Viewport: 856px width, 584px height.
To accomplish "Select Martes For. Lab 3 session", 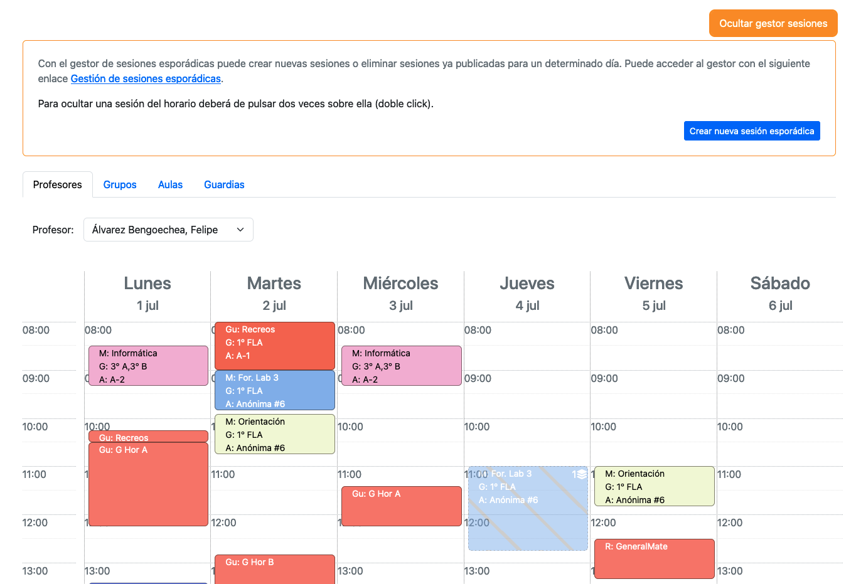I will [x=275, y=390].
